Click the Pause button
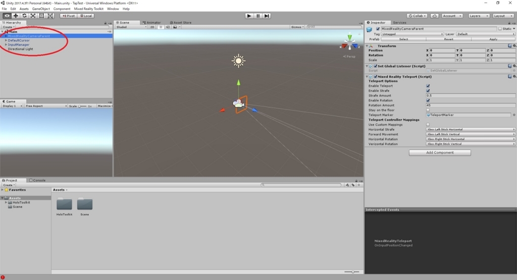The height and width of the screenshot is (280, 517). click(x=258, y=16)
